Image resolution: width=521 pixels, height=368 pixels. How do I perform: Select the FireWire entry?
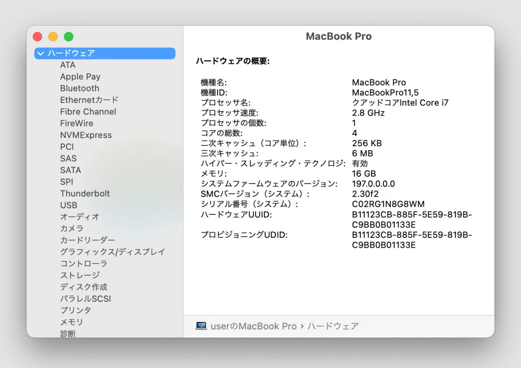click(x=77, y=124)
